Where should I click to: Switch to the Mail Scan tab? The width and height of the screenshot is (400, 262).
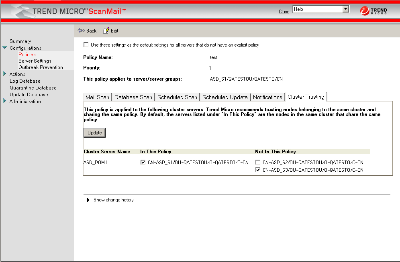pyautogui.click(x=97, y=97)
